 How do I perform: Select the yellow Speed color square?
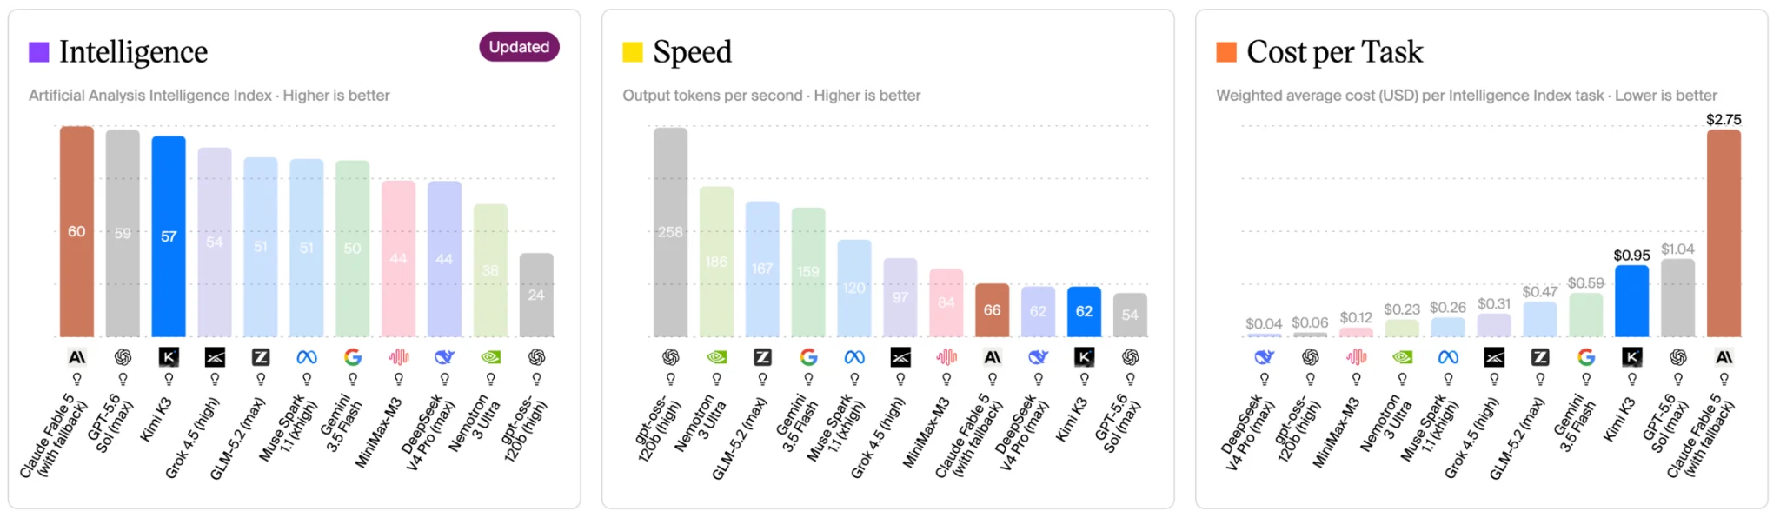click(x=633, y=52)
